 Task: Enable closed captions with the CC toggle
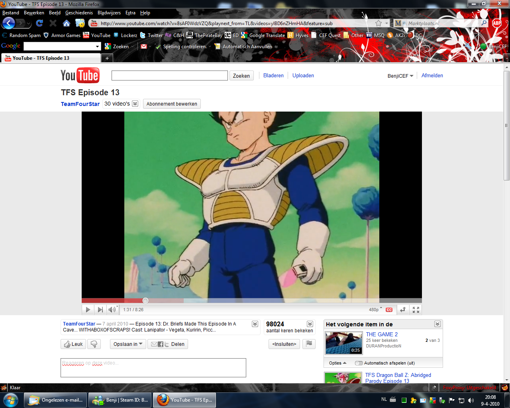tap(389, 310)
